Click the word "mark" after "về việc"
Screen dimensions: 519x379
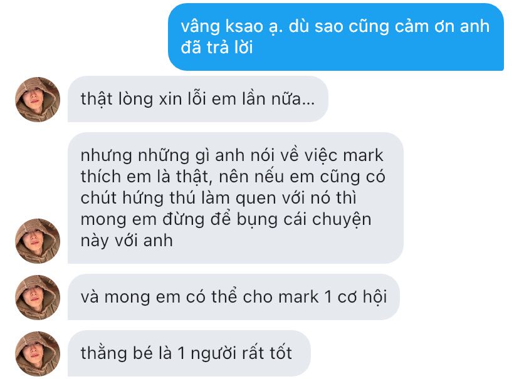[x=363, y=155]
